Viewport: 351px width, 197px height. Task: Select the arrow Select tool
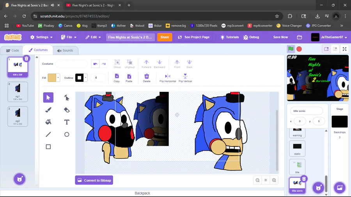click(48, 97)
